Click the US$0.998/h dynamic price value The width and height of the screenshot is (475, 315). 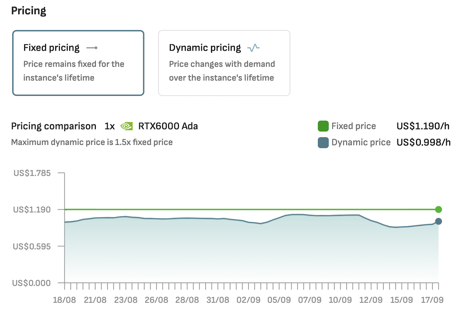[423, 142]
